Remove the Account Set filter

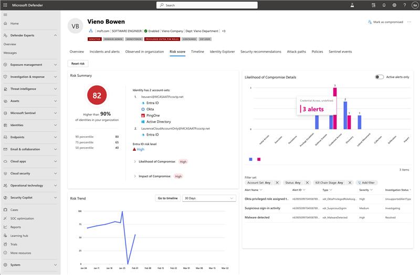[x=277, y=183]
